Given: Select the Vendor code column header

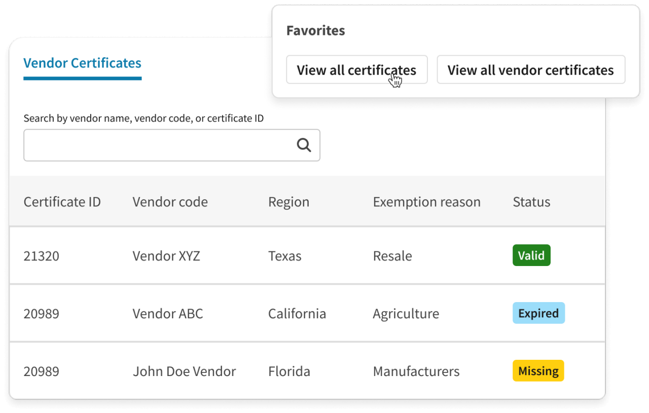Looking at the screenshot, I should click(x=170, y=201).
